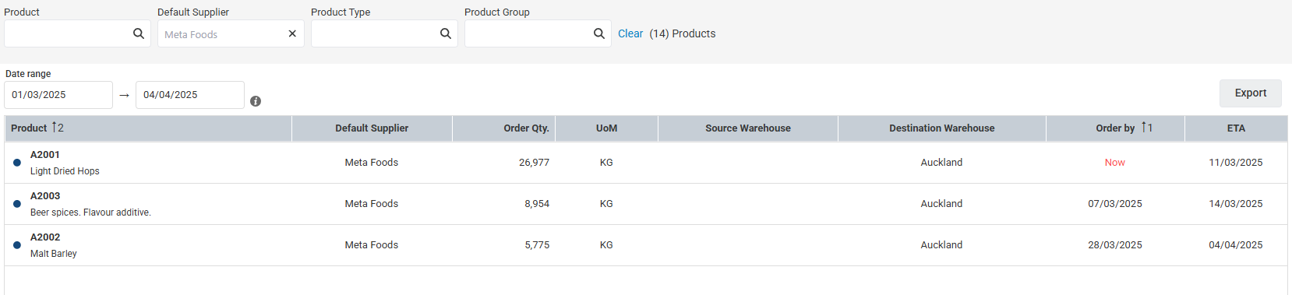Click the blue dot beside A2002

point(17,245)
